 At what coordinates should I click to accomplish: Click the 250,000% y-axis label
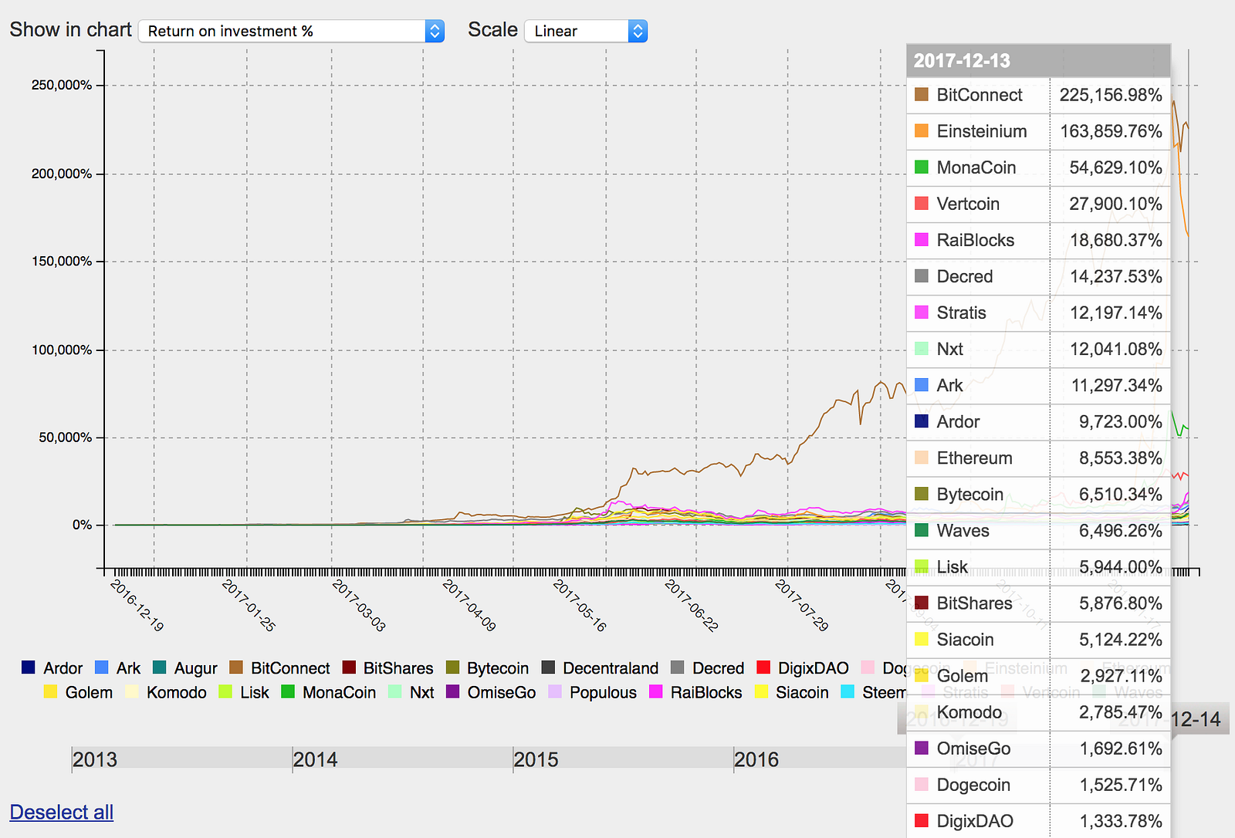62,85
